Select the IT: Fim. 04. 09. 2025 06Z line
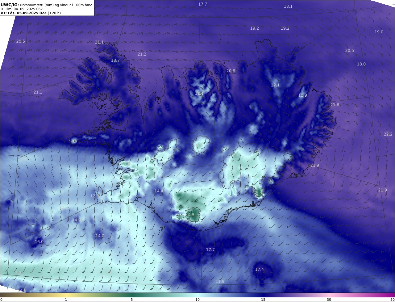The image size is (395, 302). point(22,9)
